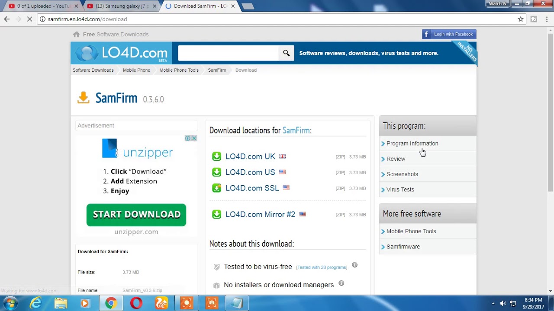
Task: Click the browser back arrow button
Action: tap(6, 19)
